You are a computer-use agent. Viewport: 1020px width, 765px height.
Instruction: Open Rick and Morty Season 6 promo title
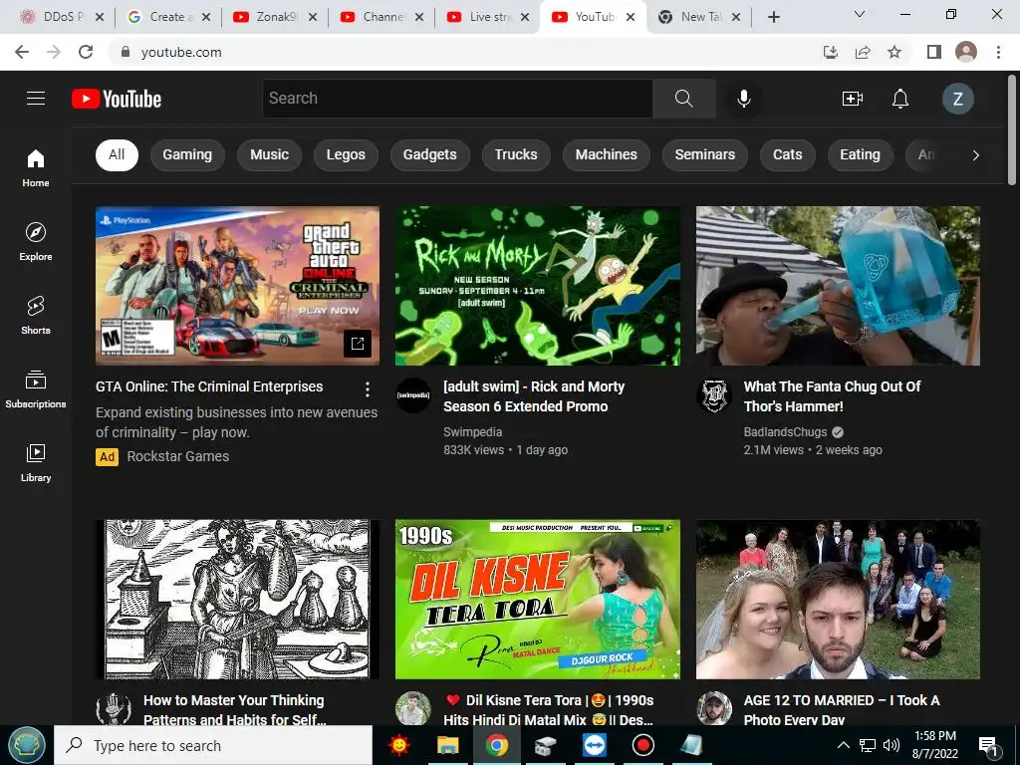(x=534, y=396)
